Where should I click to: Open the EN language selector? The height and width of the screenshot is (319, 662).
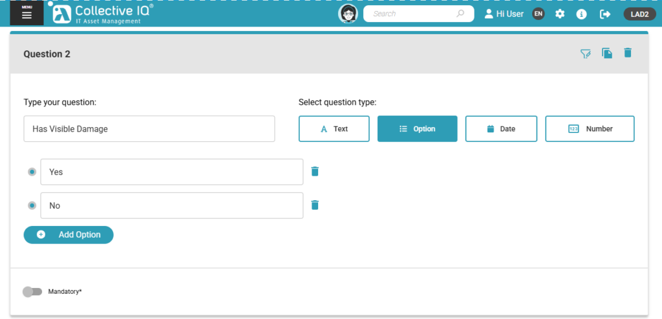point(538,14)
